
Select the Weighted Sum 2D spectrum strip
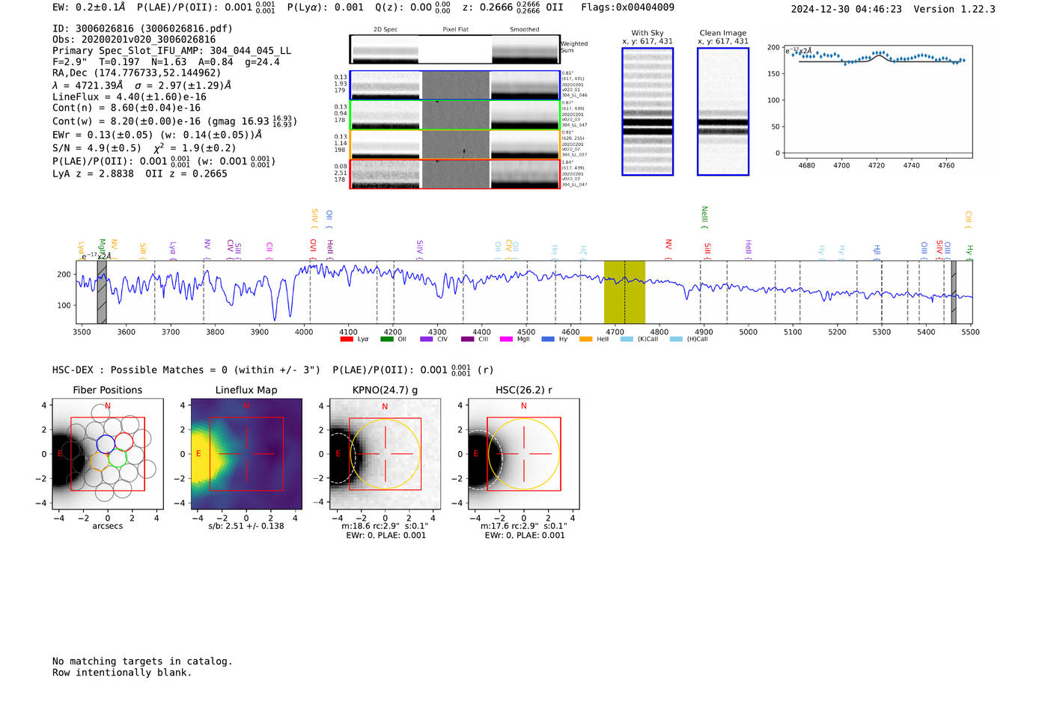coord(454,49)
